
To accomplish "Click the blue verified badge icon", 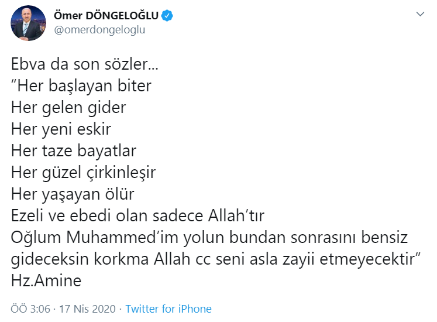I will tap(168, 16).
